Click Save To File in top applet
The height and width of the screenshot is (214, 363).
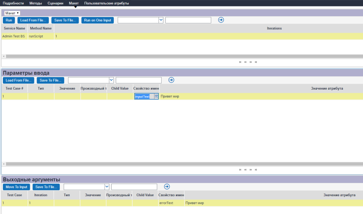65,20
